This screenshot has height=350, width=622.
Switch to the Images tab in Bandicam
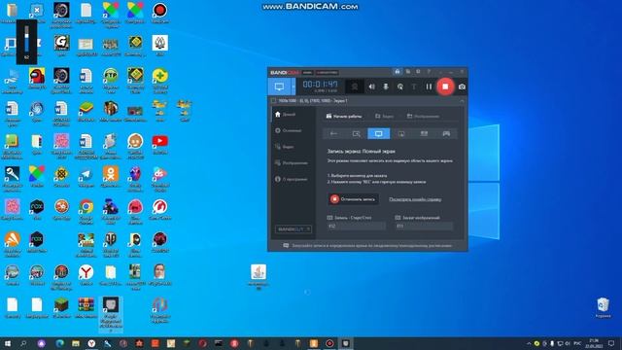423,117
